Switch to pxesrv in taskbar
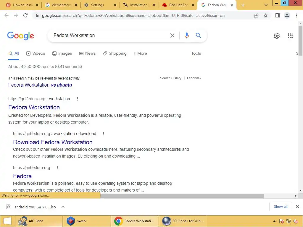This screenshot has width=303, height=227. click(87, 221)
